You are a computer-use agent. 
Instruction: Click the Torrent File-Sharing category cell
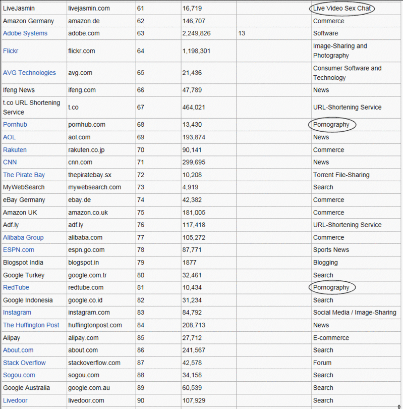[x=341, y=175]
